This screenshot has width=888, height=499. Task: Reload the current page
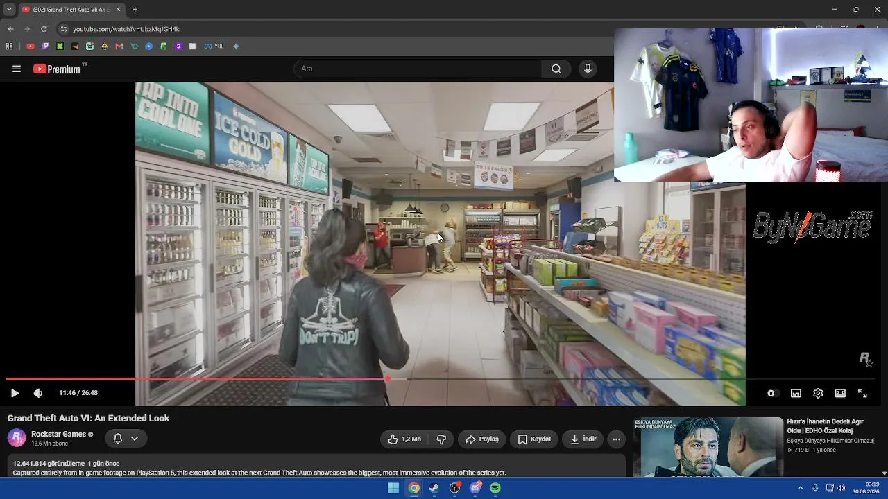pyautogui.click(x=44, y=29)
